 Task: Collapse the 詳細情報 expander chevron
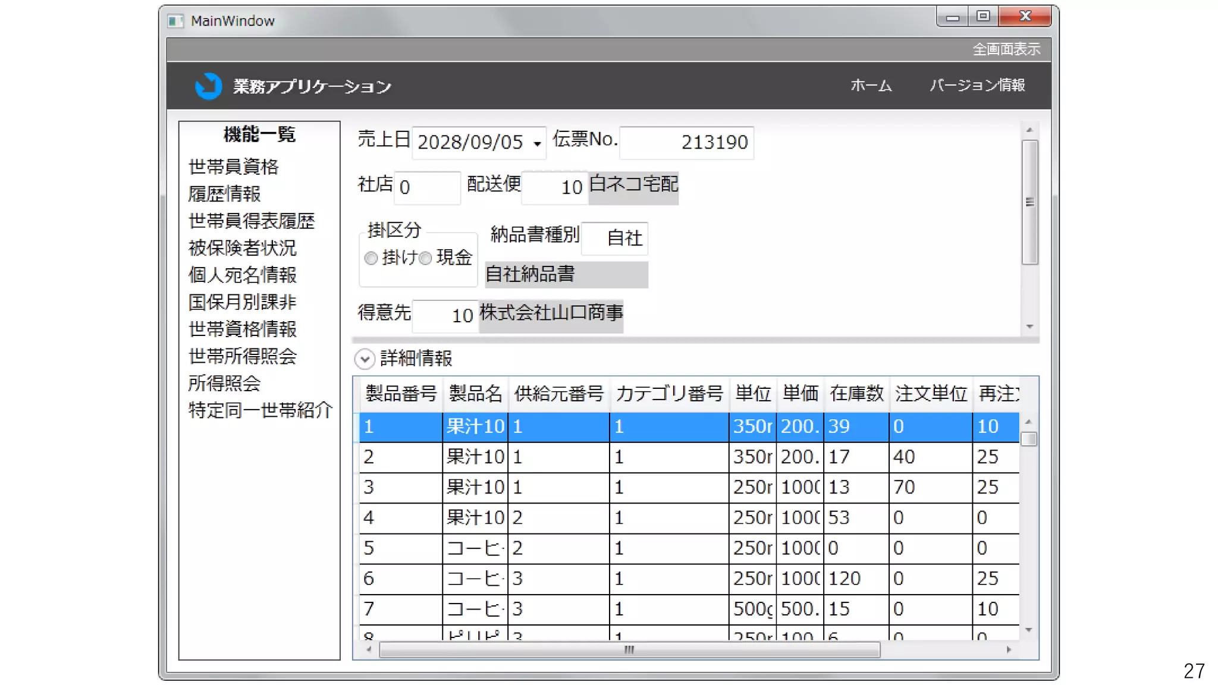tap(365, 359)
